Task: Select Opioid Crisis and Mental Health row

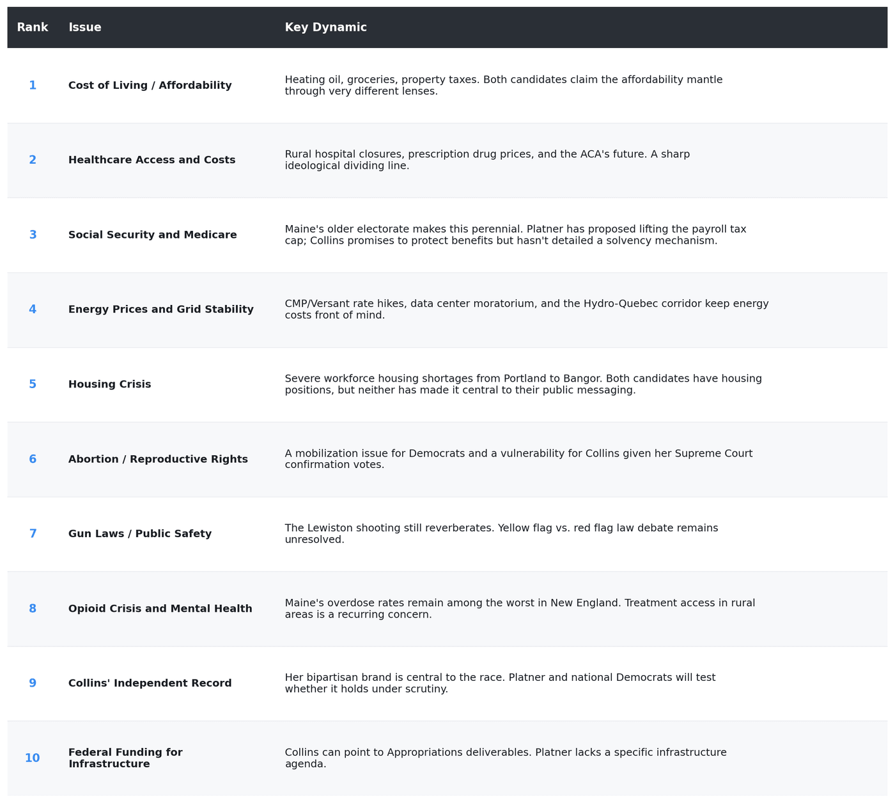Action: [447, 609]
